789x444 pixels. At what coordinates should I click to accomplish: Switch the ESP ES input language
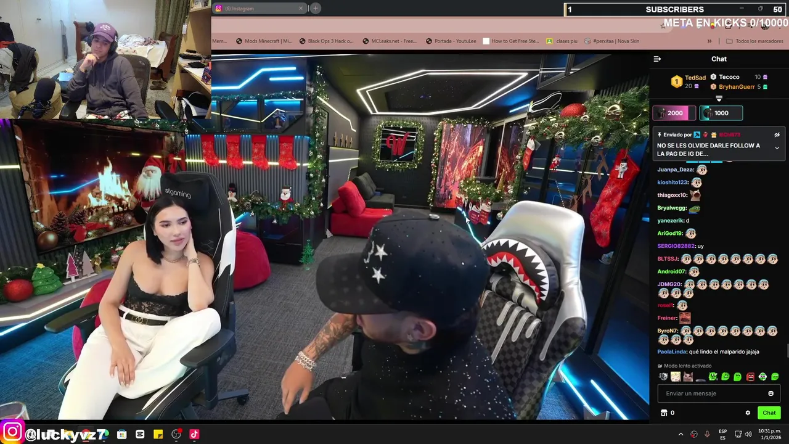click(x=722, y=434)
